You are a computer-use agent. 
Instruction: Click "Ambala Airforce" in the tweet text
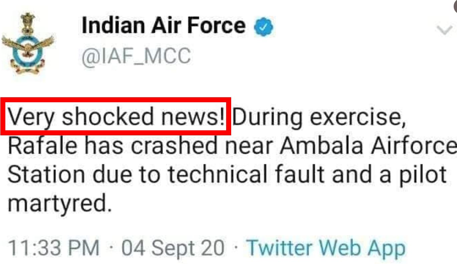[x=368, y=146]
